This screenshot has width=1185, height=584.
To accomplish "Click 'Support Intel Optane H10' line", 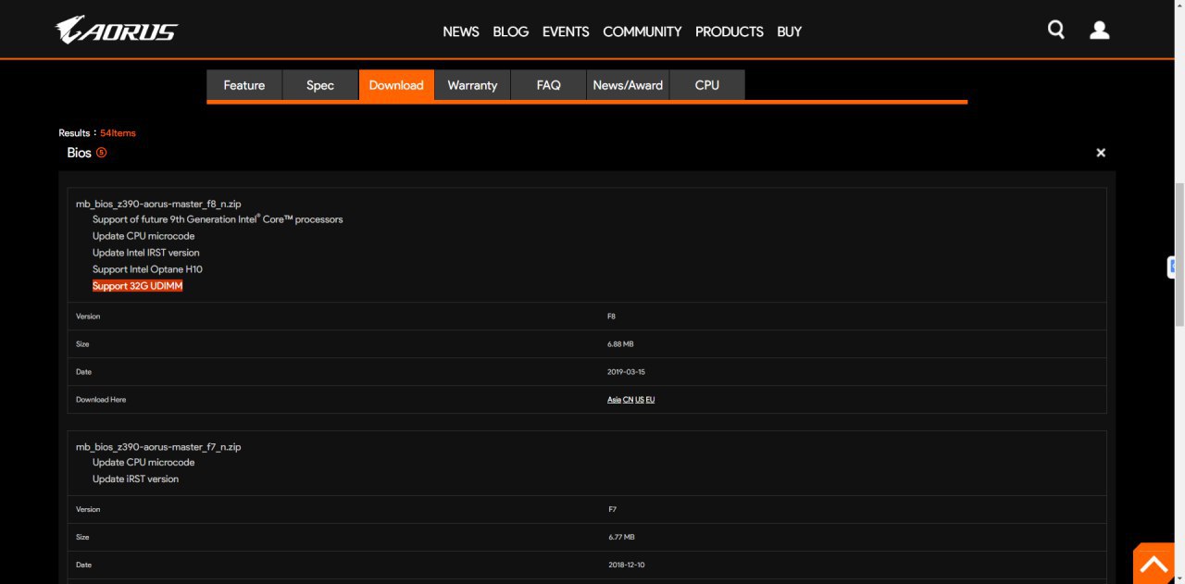I will 147,269.
